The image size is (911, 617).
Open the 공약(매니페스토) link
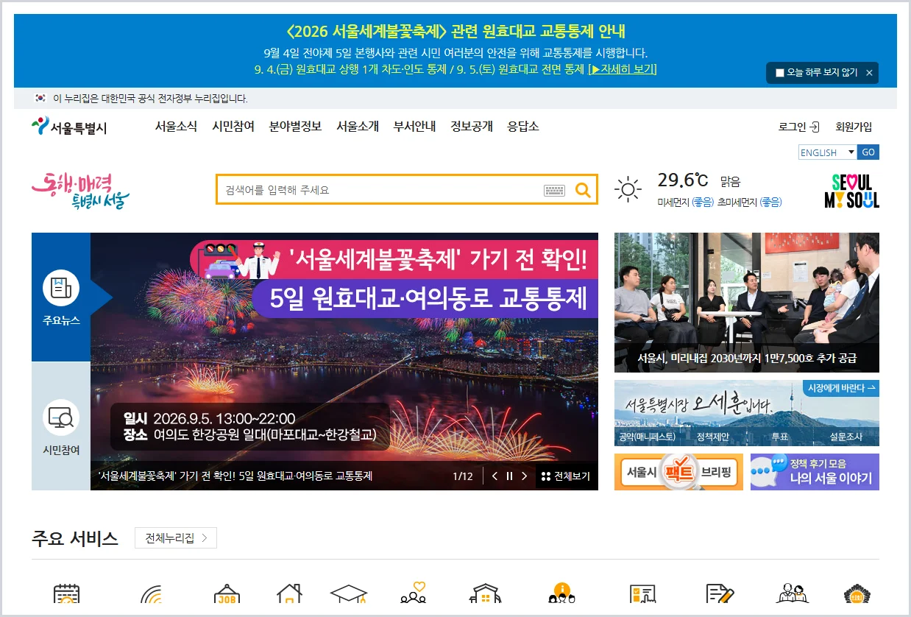tap(647, 437)
